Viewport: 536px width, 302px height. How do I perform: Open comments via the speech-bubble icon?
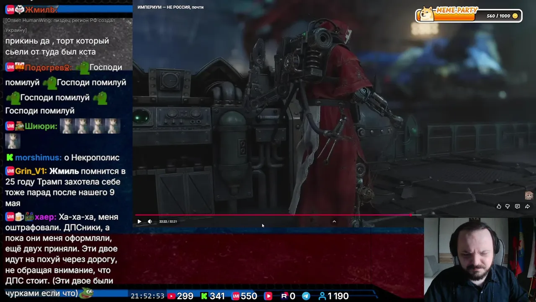(x=517, y=206)
